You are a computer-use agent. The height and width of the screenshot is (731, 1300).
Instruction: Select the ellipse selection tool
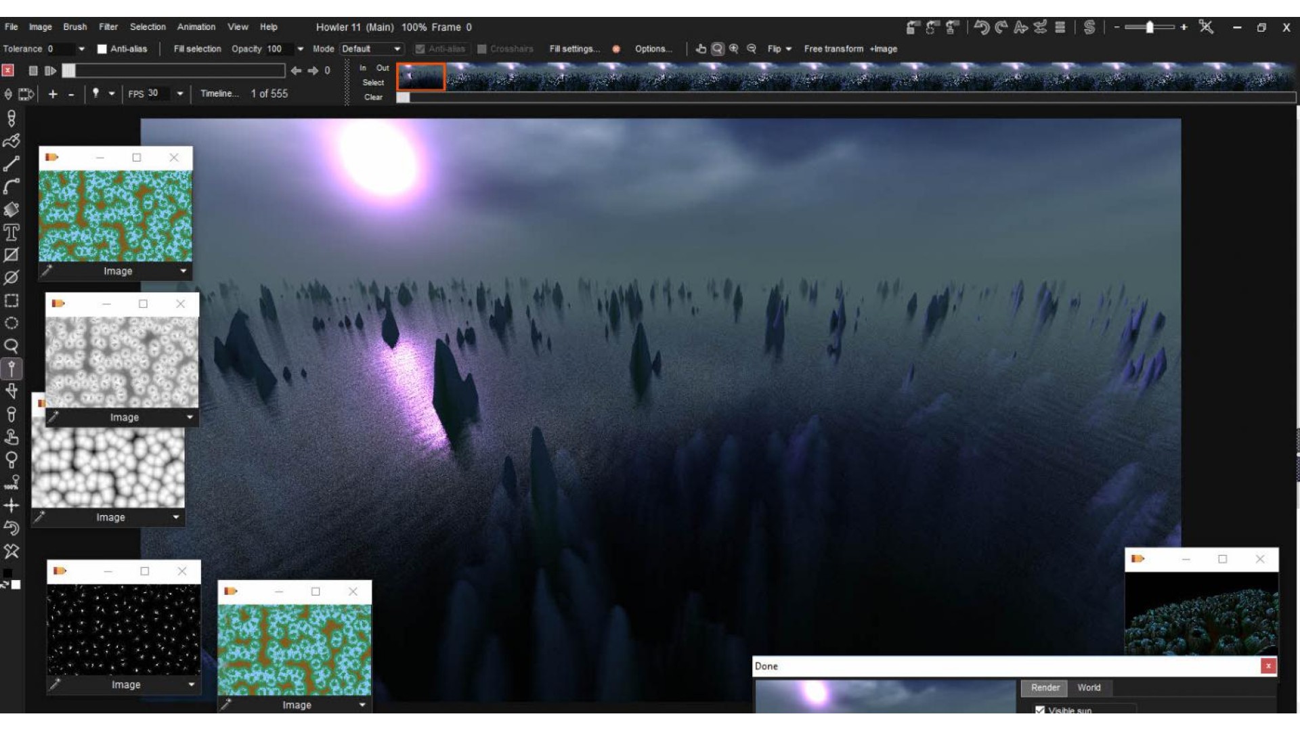(12, 324)
